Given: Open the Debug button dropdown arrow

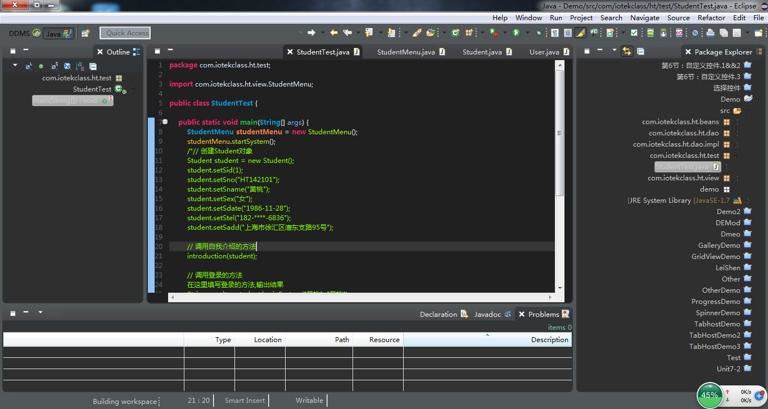Looking at the screenshot, I should 527,33.
